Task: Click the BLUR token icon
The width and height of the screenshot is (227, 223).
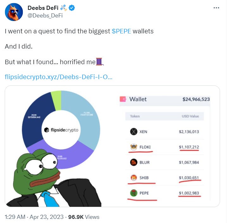Action: tap(134, 163)
